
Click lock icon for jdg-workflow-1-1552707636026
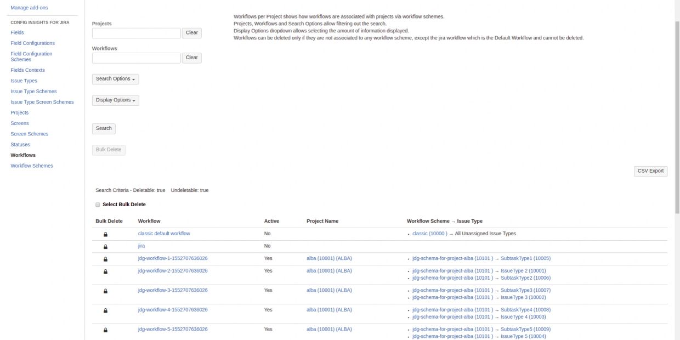[106, 259]
